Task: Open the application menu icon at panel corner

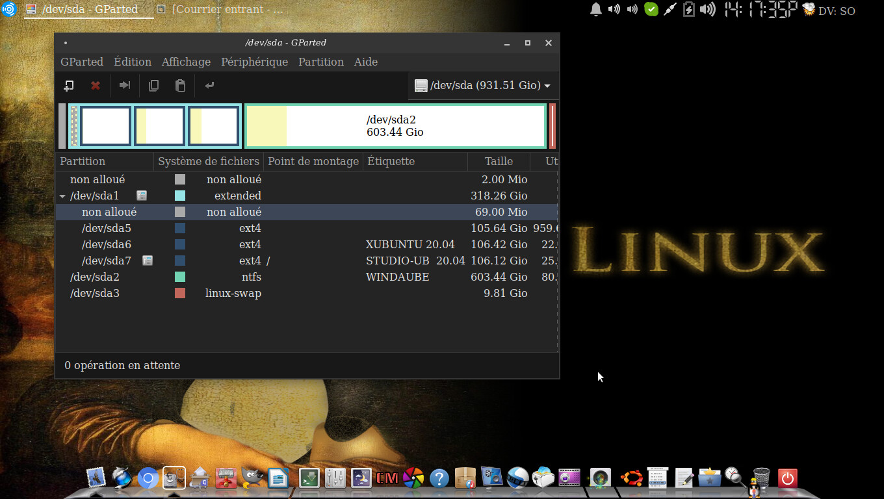Action: pos(8,9)
